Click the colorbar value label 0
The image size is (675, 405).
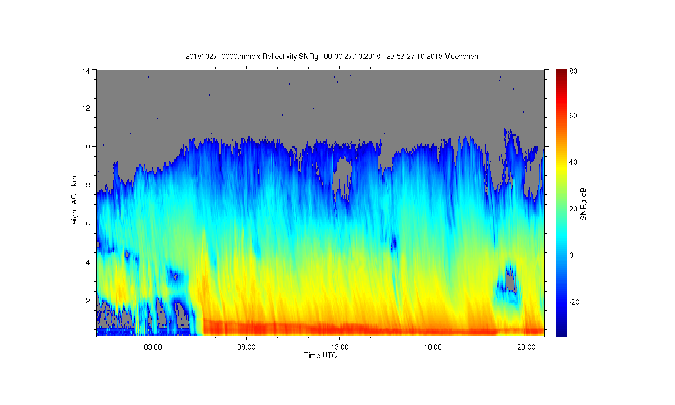(x=571, y=255)
